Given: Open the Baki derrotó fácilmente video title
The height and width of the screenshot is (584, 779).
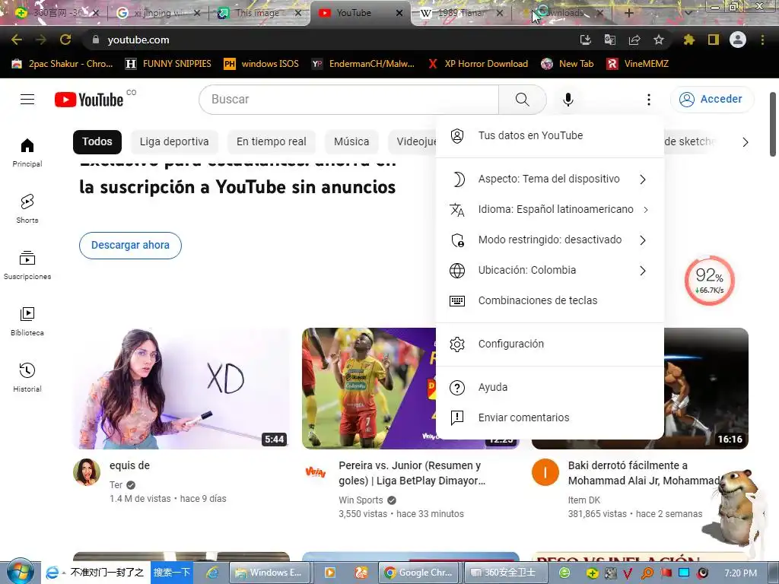Looking at the screenshot, I should 644,473.
